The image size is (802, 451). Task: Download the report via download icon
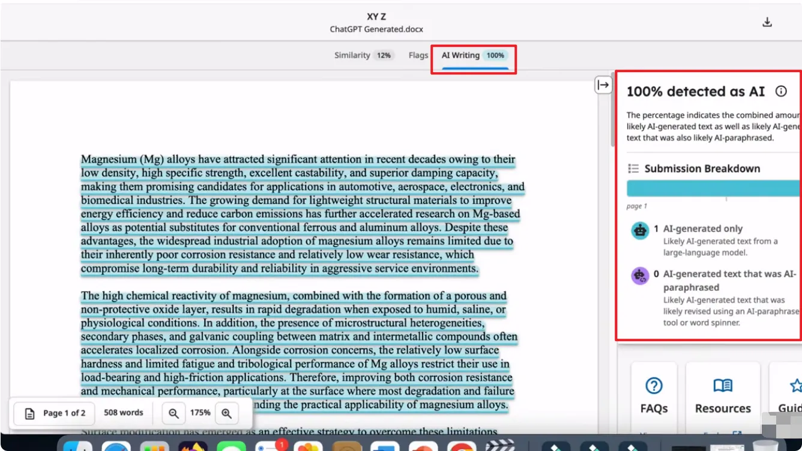(767, 21)
